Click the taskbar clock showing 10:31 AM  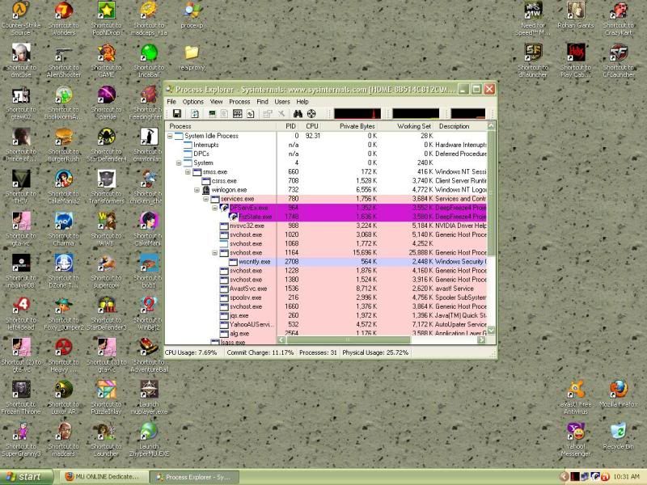626,477
